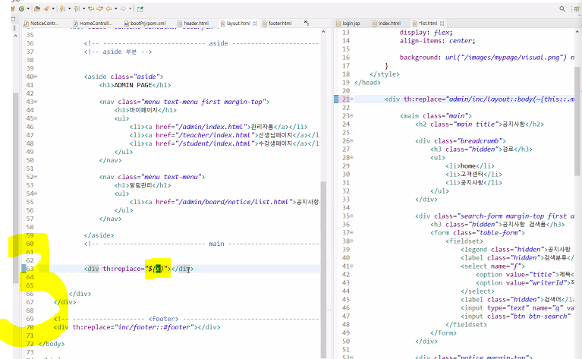Screen dimensions: 582x359
Task: Click the left editor scrollbar up arrow
Action: point(323,32)
